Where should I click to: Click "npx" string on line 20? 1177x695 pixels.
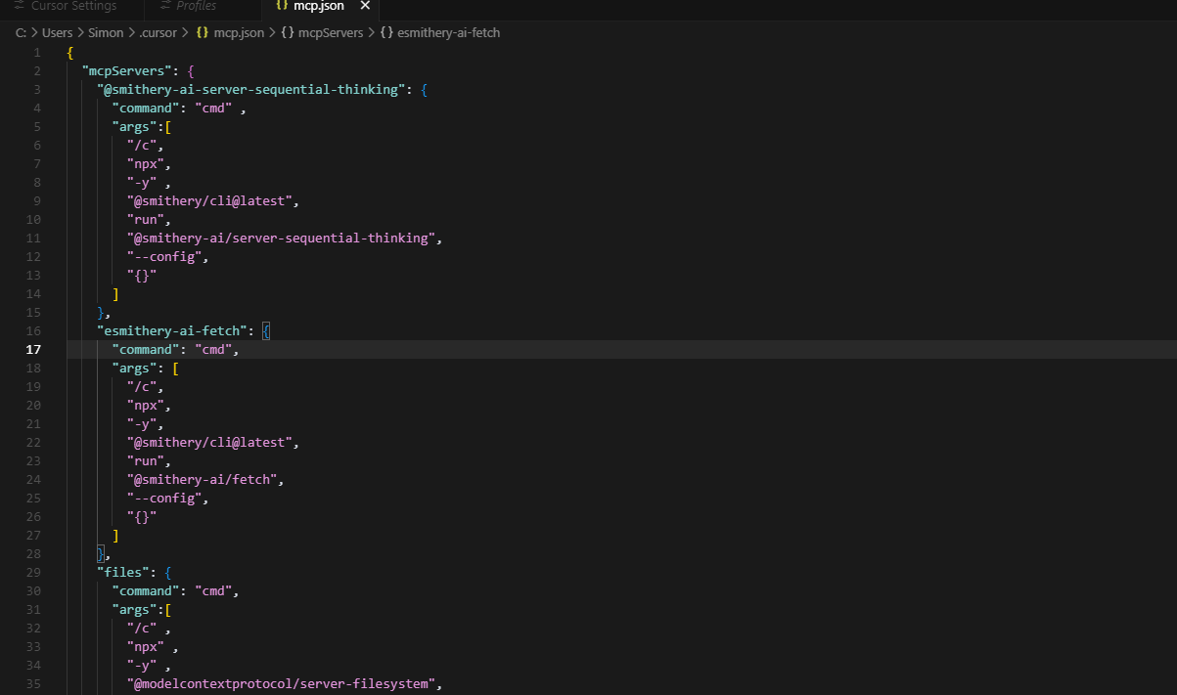tap(146, 405)
